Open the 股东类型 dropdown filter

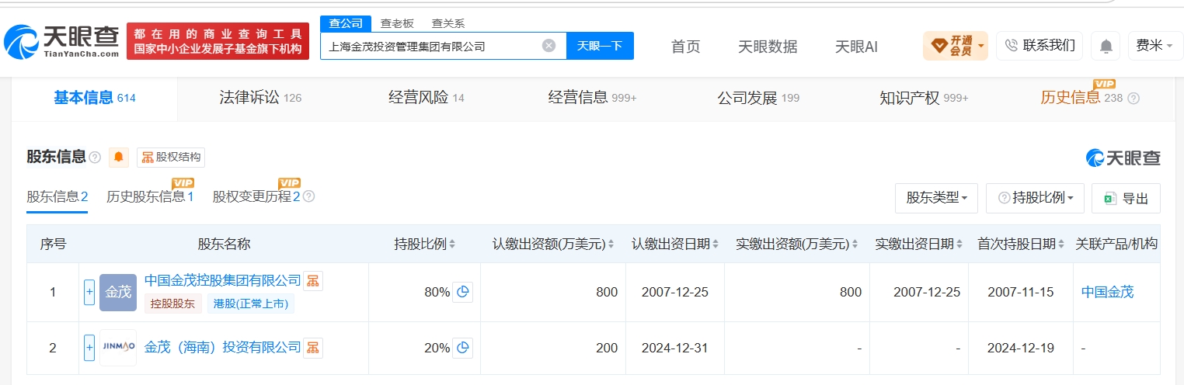coord(937,198)
